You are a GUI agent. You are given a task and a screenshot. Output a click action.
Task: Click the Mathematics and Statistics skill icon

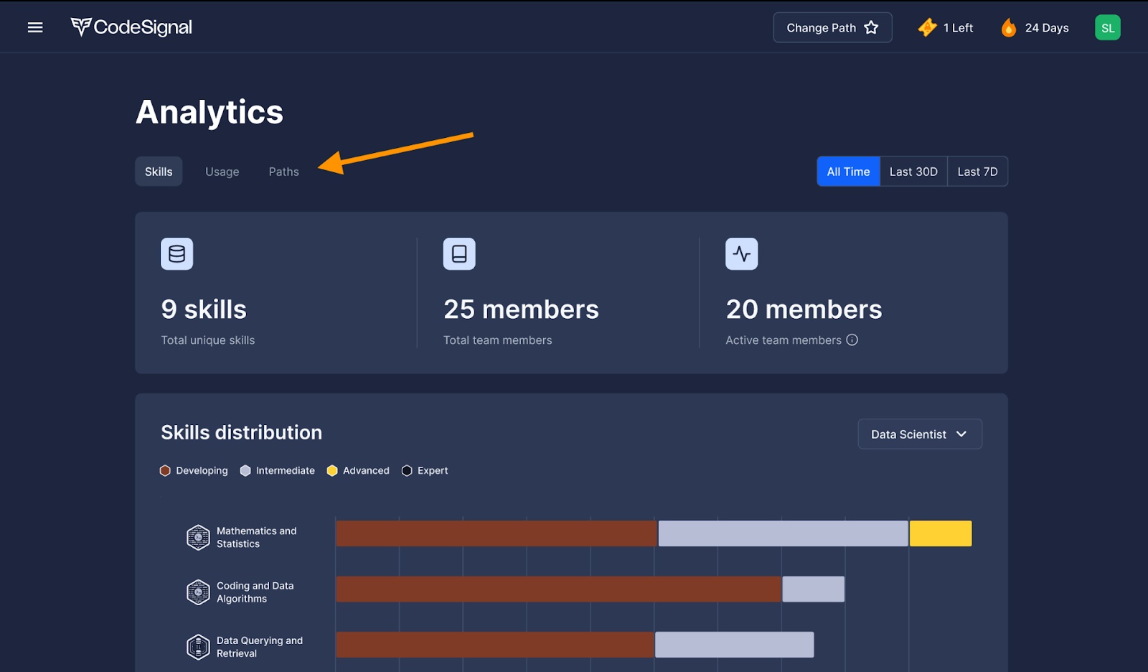(198, 537)
